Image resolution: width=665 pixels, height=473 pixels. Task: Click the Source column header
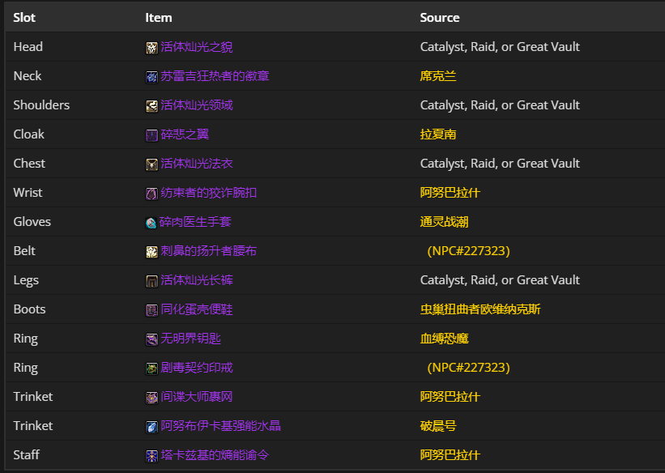(x=439, y=17)
